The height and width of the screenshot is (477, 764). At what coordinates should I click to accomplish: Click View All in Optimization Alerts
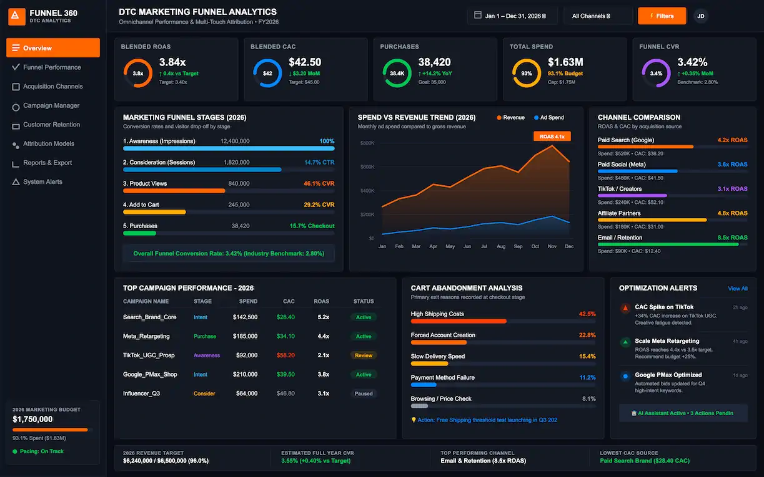click(x=738, y=289)
